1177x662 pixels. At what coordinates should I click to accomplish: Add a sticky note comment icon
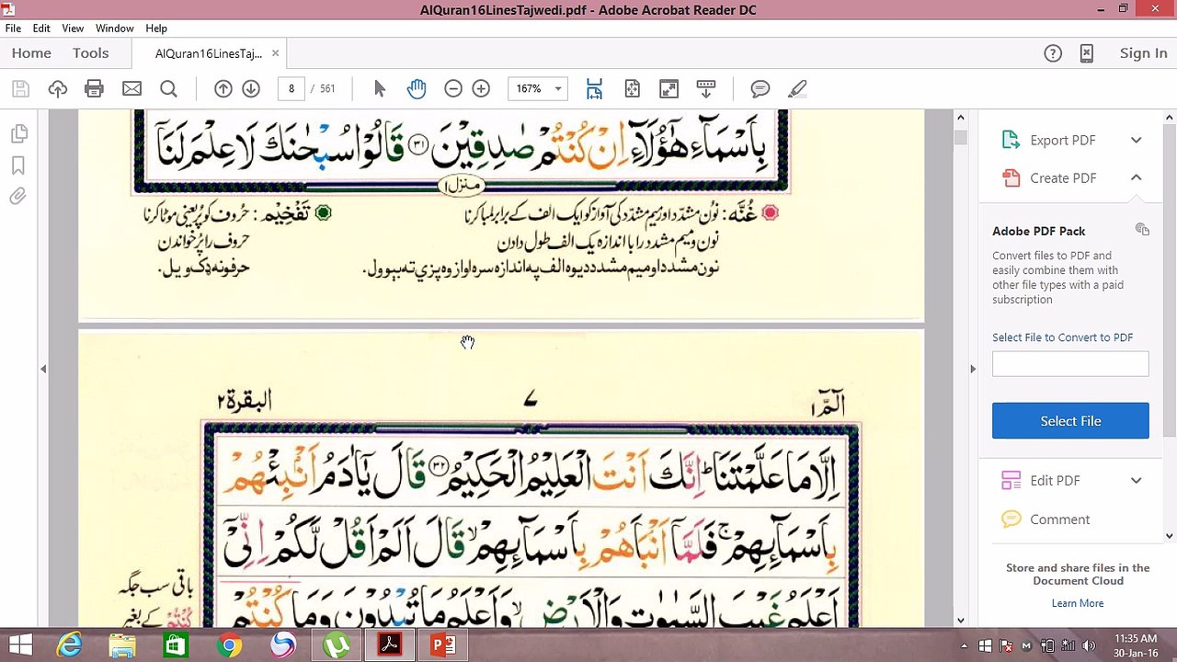(x=760, y=88)
